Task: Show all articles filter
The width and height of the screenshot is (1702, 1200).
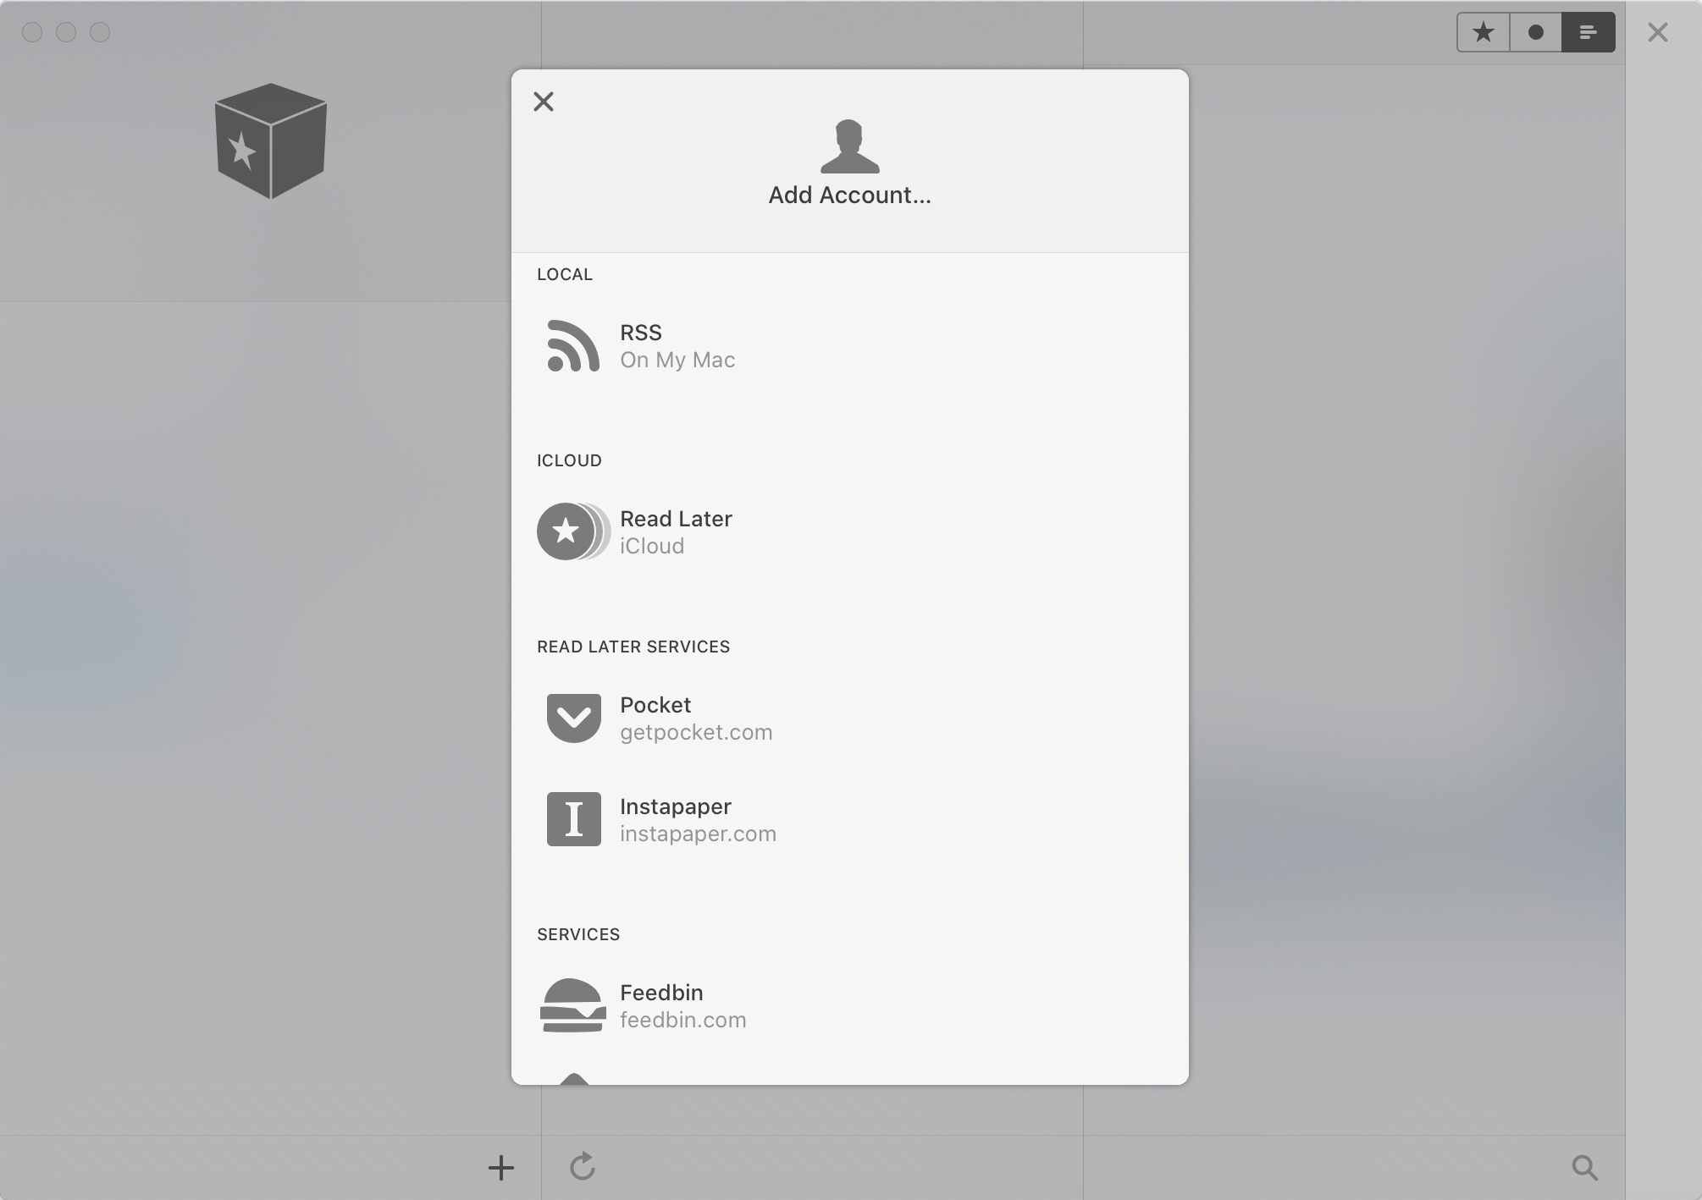Action: [x=1589, y=32]
